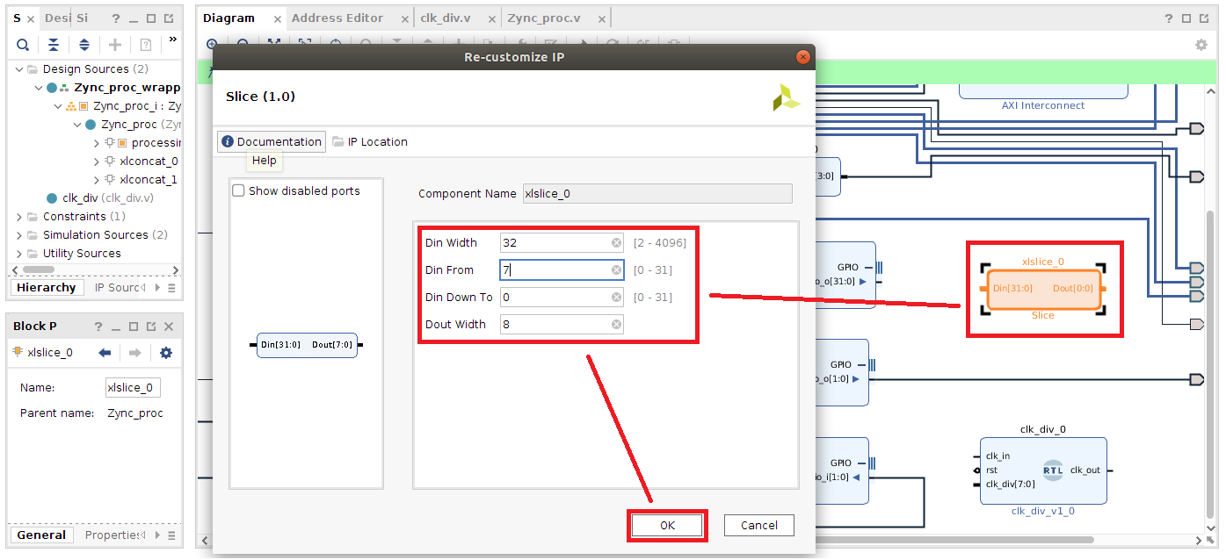Click Dout Width input field
Screen dimensions: 1226x560
pos(562,325)
